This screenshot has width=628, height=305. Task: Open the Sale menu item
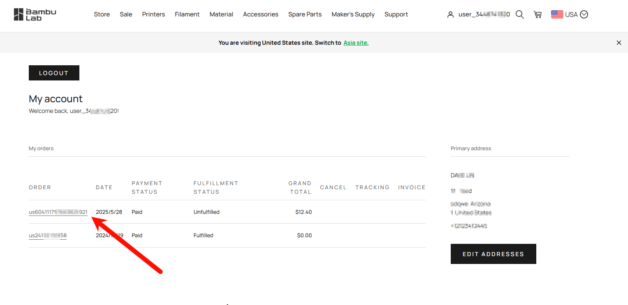pos(126,14)
